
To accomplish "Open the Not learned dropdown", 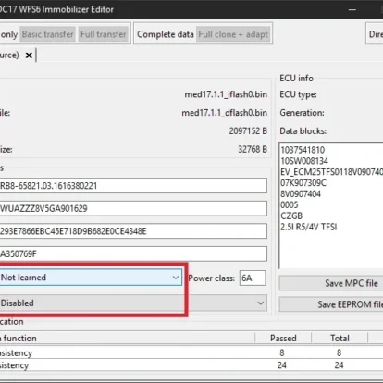I will [91, 278].
